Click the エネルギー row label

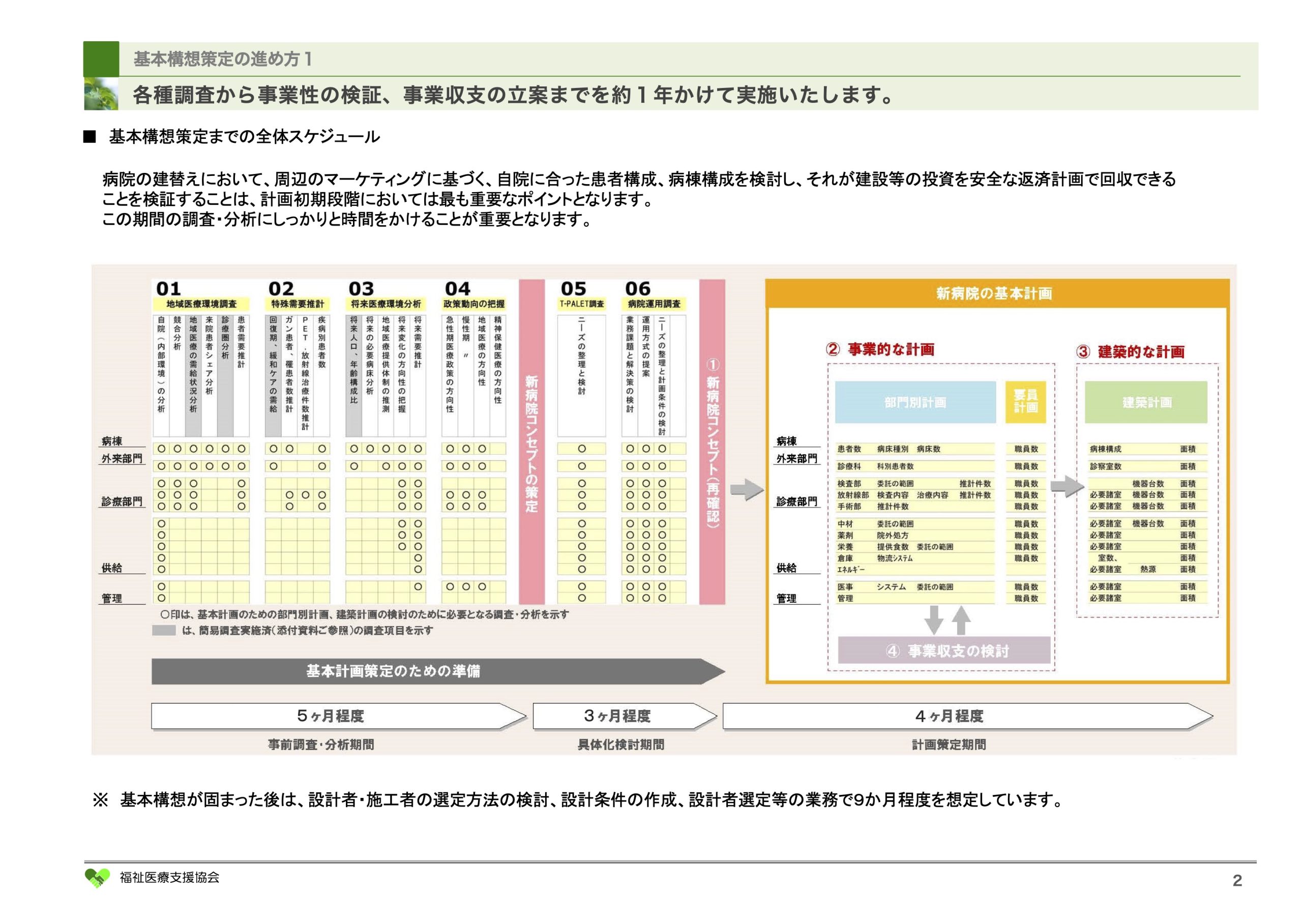(850, 570)
